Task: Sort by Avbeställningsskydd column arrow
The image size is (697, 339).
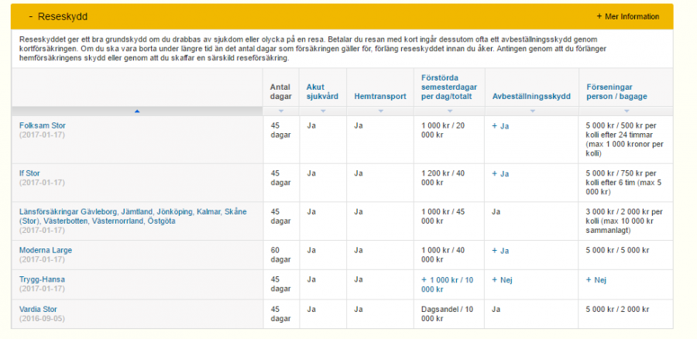Action: coord(531,111)
